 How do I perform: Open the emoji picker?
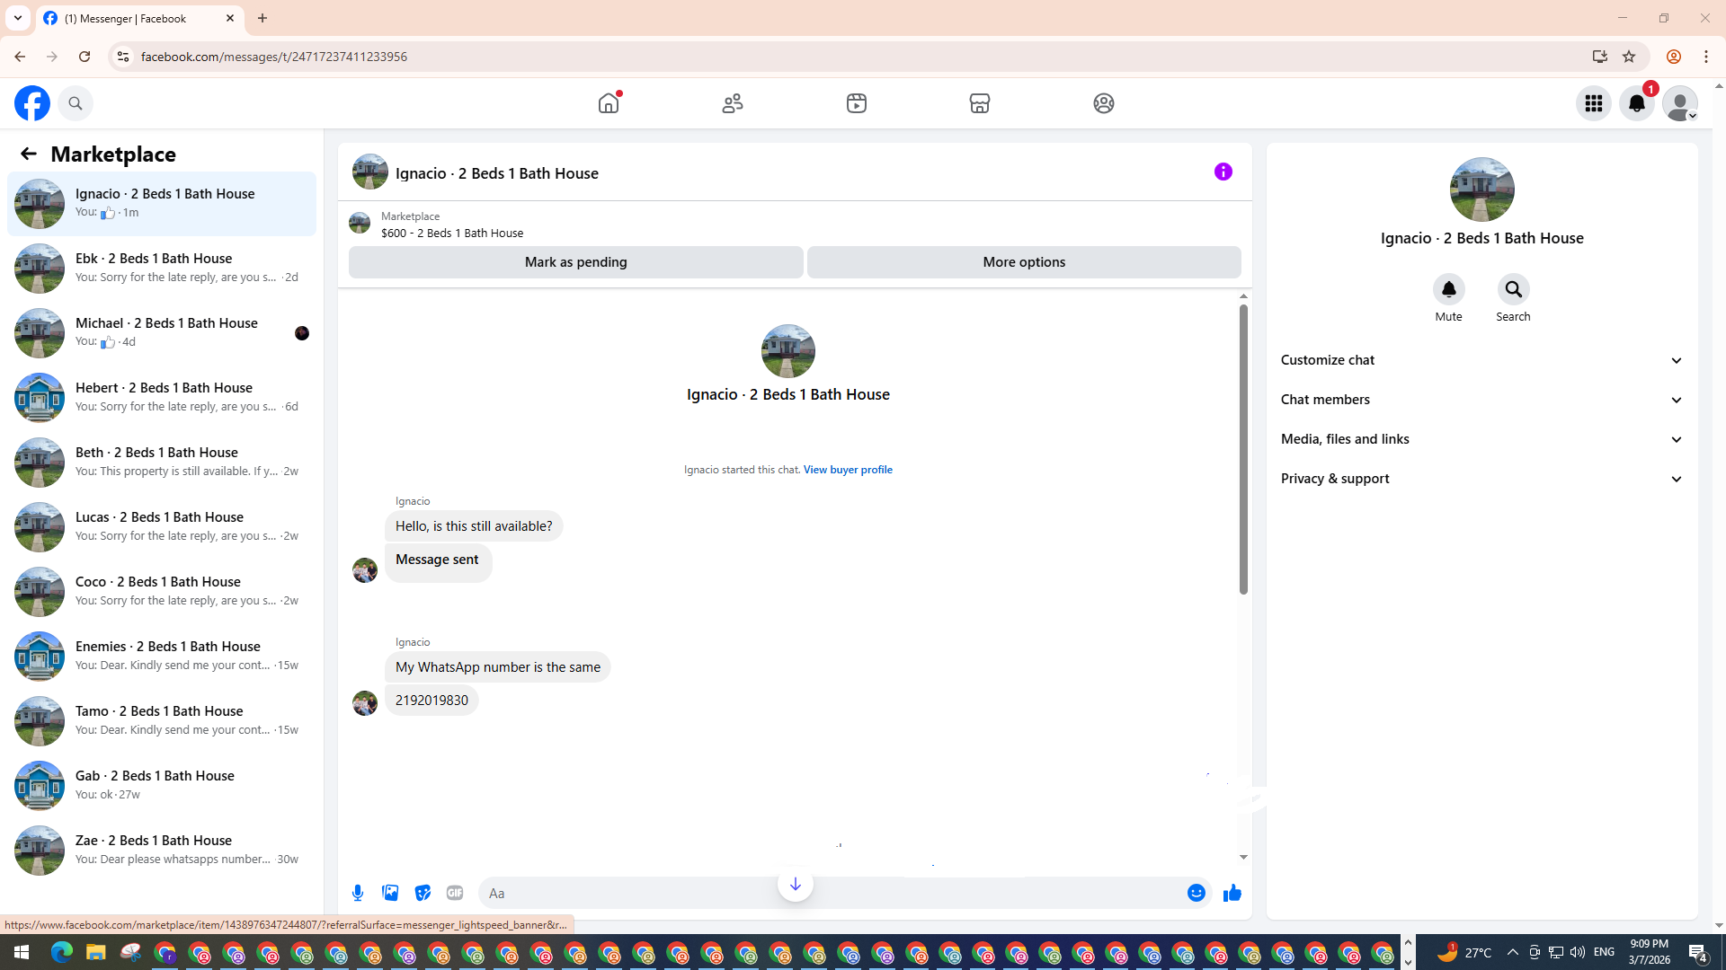pos(1197,893)
